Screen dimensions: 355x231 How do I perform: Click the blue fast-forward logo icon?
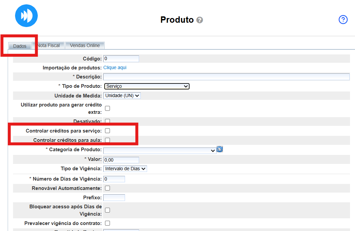point(26,16)
